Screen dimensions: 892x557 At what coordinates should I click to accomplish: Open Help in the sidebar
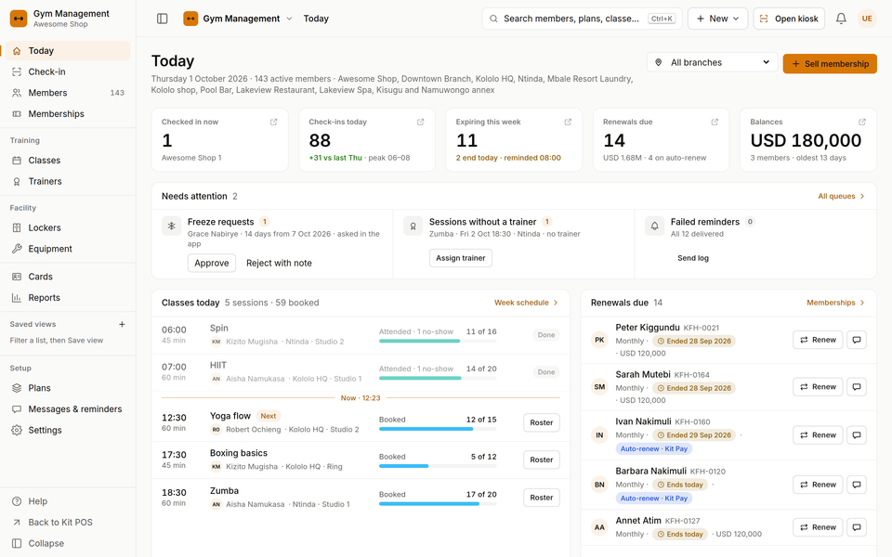click(68, 501)
